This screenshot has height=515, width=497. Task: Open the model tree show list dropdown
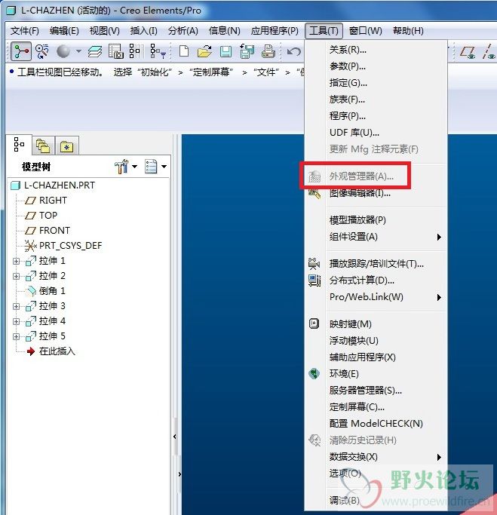point(155,167)
